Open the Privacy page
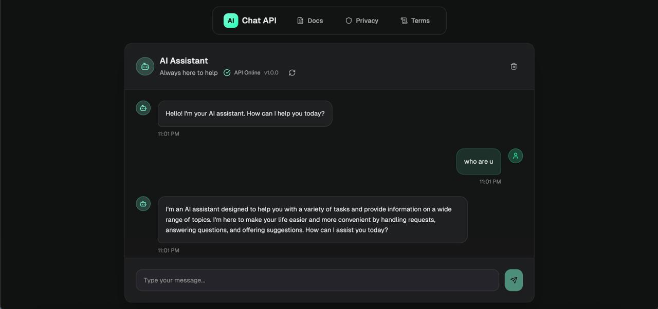Viewport: 658px width, 309px height. [x=367, y=20]
